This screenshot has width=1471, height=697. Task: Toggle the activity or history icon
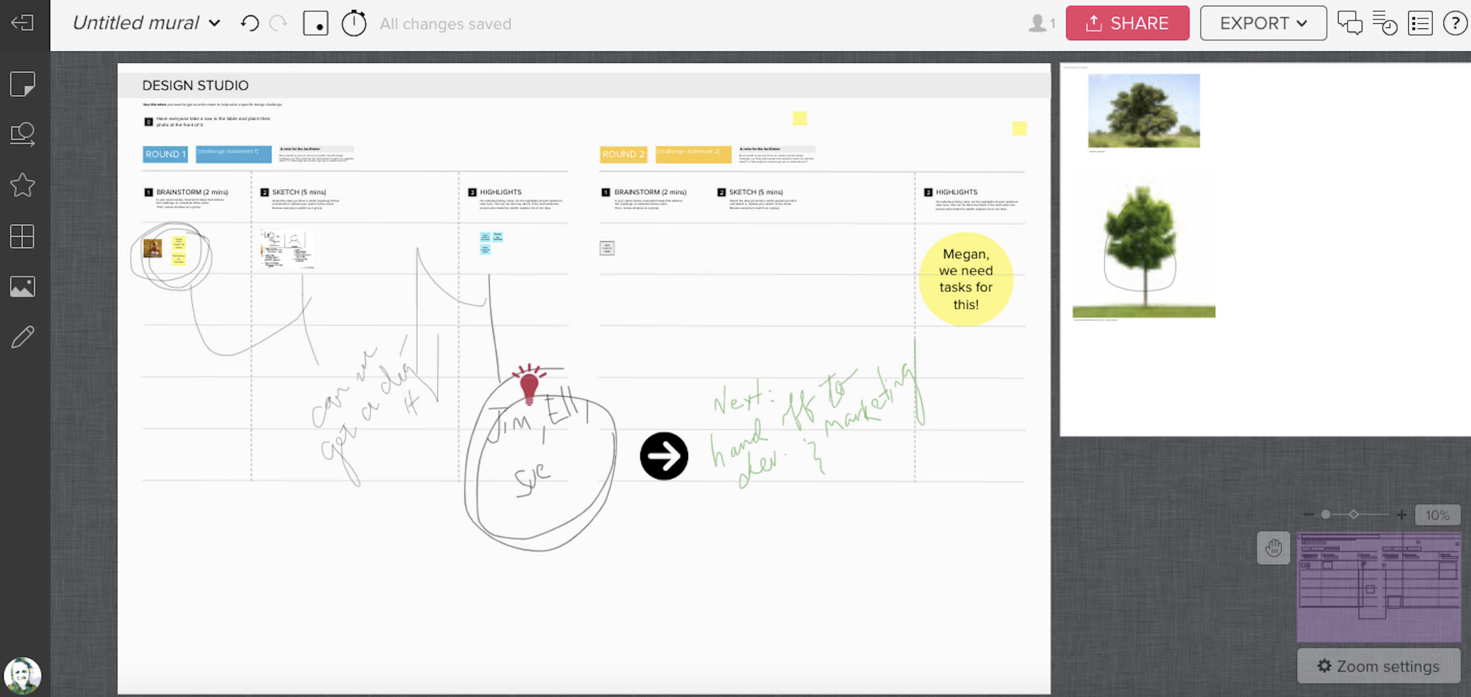coord(1386,23)
